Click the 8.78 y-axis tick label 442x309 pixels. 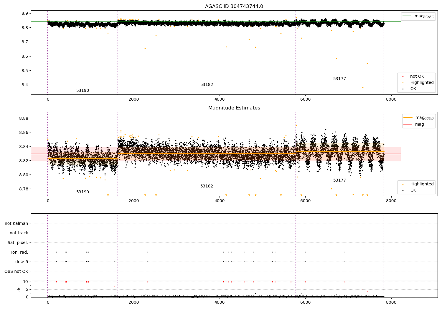pyautogui.click(x=24, y=189)
